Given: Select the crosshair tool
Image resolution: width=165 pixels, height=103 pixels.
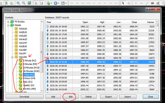Looking at the screenshot, I should [x=129, y=3].
